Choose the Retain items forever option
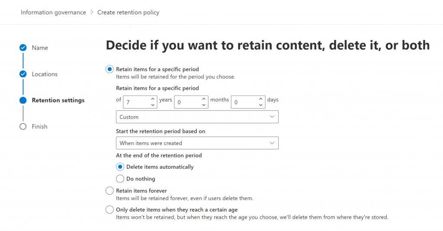Image resolution: width=443 pixels, height=231 pixels. coord(109,191)
